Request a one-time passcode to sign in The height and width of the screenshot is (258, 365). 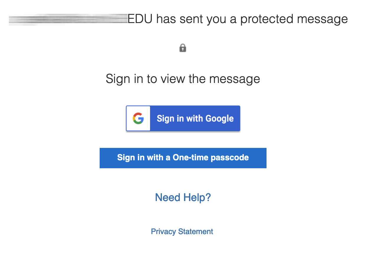coord(183,158)
